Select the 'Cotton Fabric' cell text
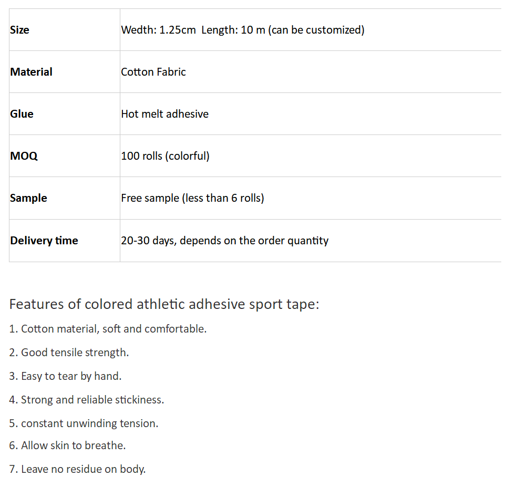The height and width of the screenshot is (497, 516). point(153,72)
